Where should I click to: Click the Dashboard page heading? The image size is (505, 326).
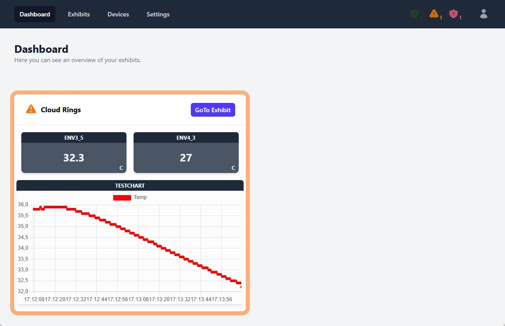pos(41,49)
